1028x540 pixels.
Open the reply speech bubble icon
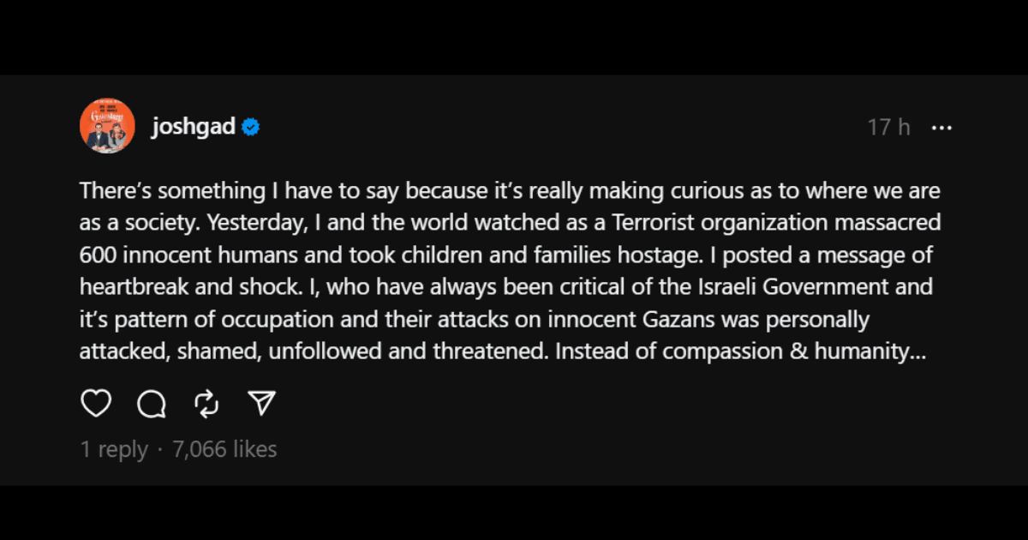click(x=152, y=403)
